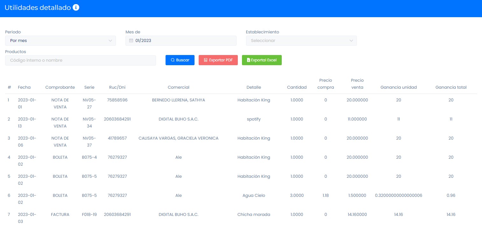Click the PDF document icon on export button
482x228 pixels.
tap(206, 60)
